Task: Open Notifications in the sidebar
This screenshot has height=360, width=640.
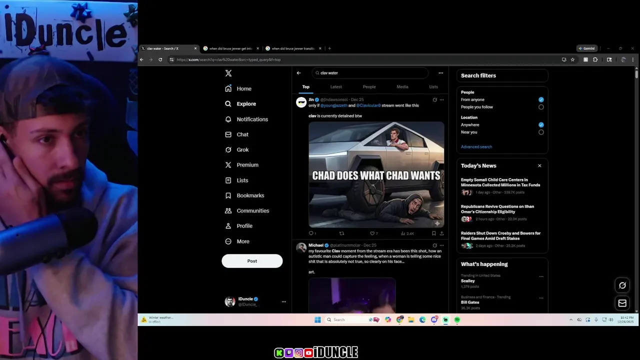Action: click(x=246, y=119)
